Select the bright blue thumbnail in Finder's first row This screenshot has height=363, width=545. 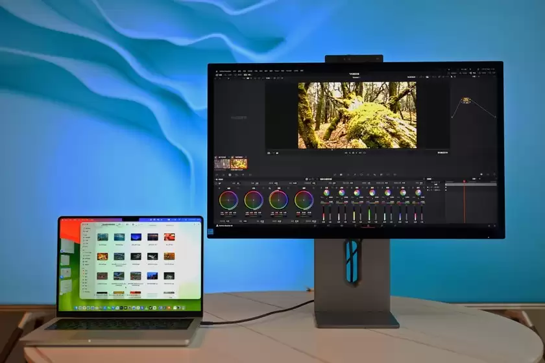[136, 237]
